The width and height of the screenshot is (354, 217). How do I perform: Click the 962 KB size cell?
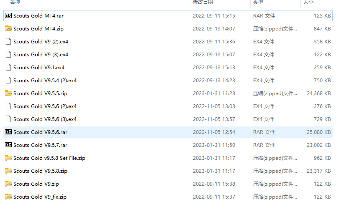(x=322, y=158)
